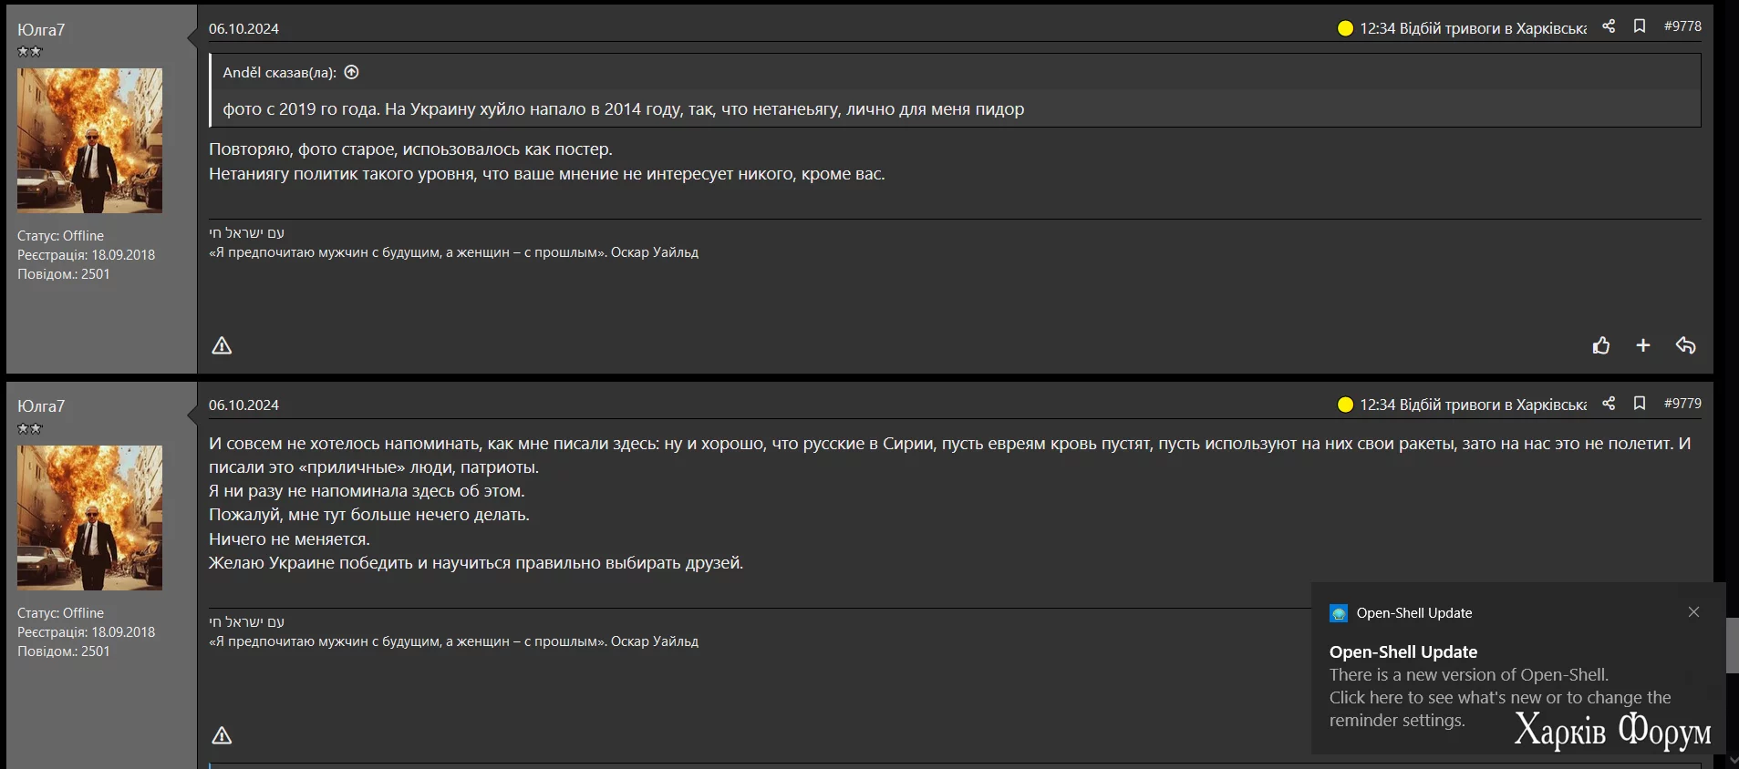The image size is (1739, 769).
Task: Click Юлга7 avatar in second post
Action: [x=89, y=518]
